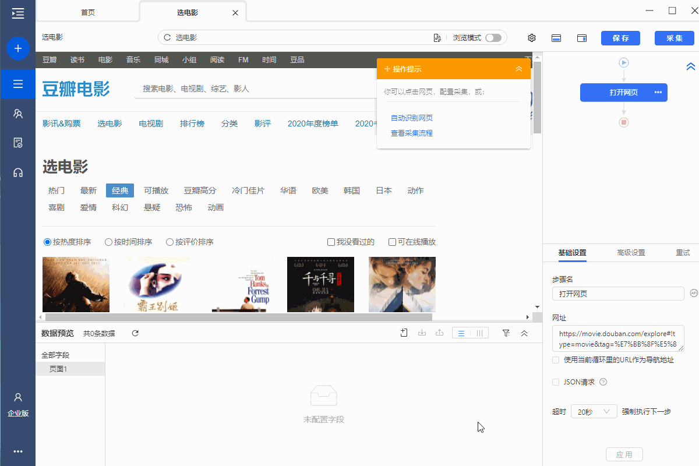
Task: Click the start play node in the workflow
Action: tap(624, 62)
